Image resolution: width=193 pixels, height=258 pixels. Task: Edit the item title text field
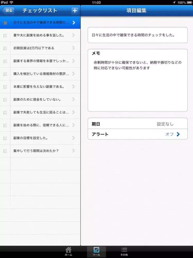point(137,35)
